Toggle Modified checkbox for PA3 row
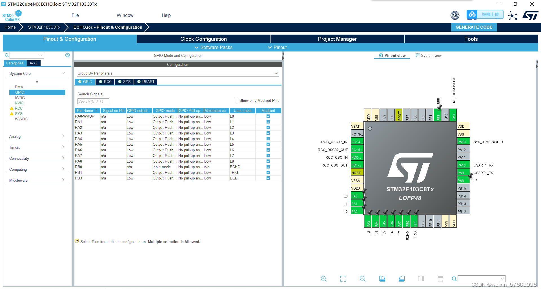Screen dimensions: 541x290 pos(268,133)
